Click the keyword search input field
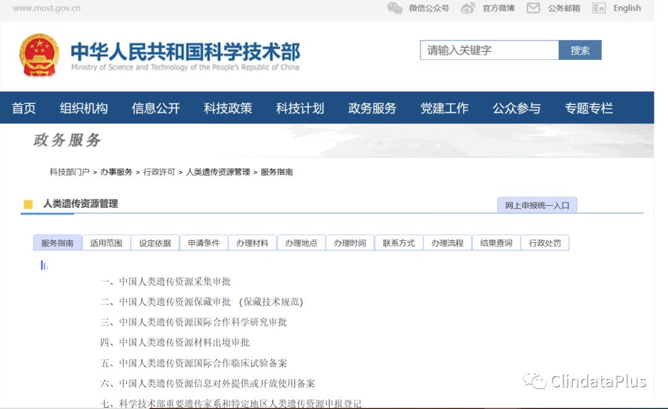The height and width of the screenshot is (409, 668). [489, 50]
